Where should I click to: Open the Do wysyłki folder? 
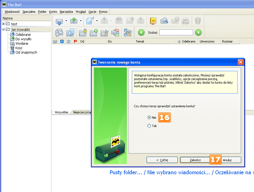pos(23,39)
